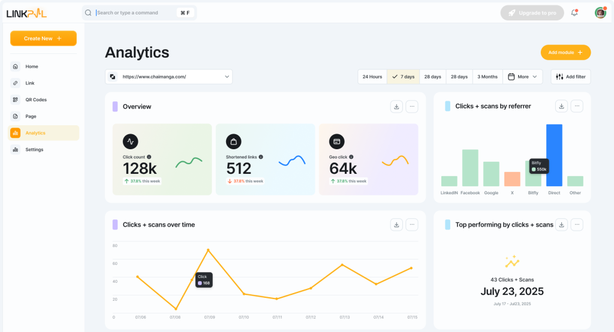This screenshot has width=614, height=332.
Task: Click the notification bell icon
Action: coord(574,13)
